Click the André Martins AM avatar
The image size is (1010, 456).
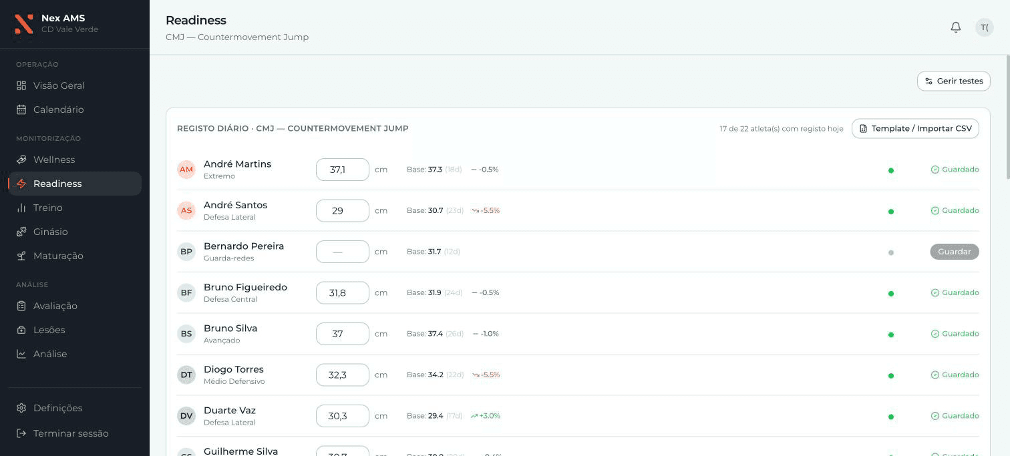[186, 170]
